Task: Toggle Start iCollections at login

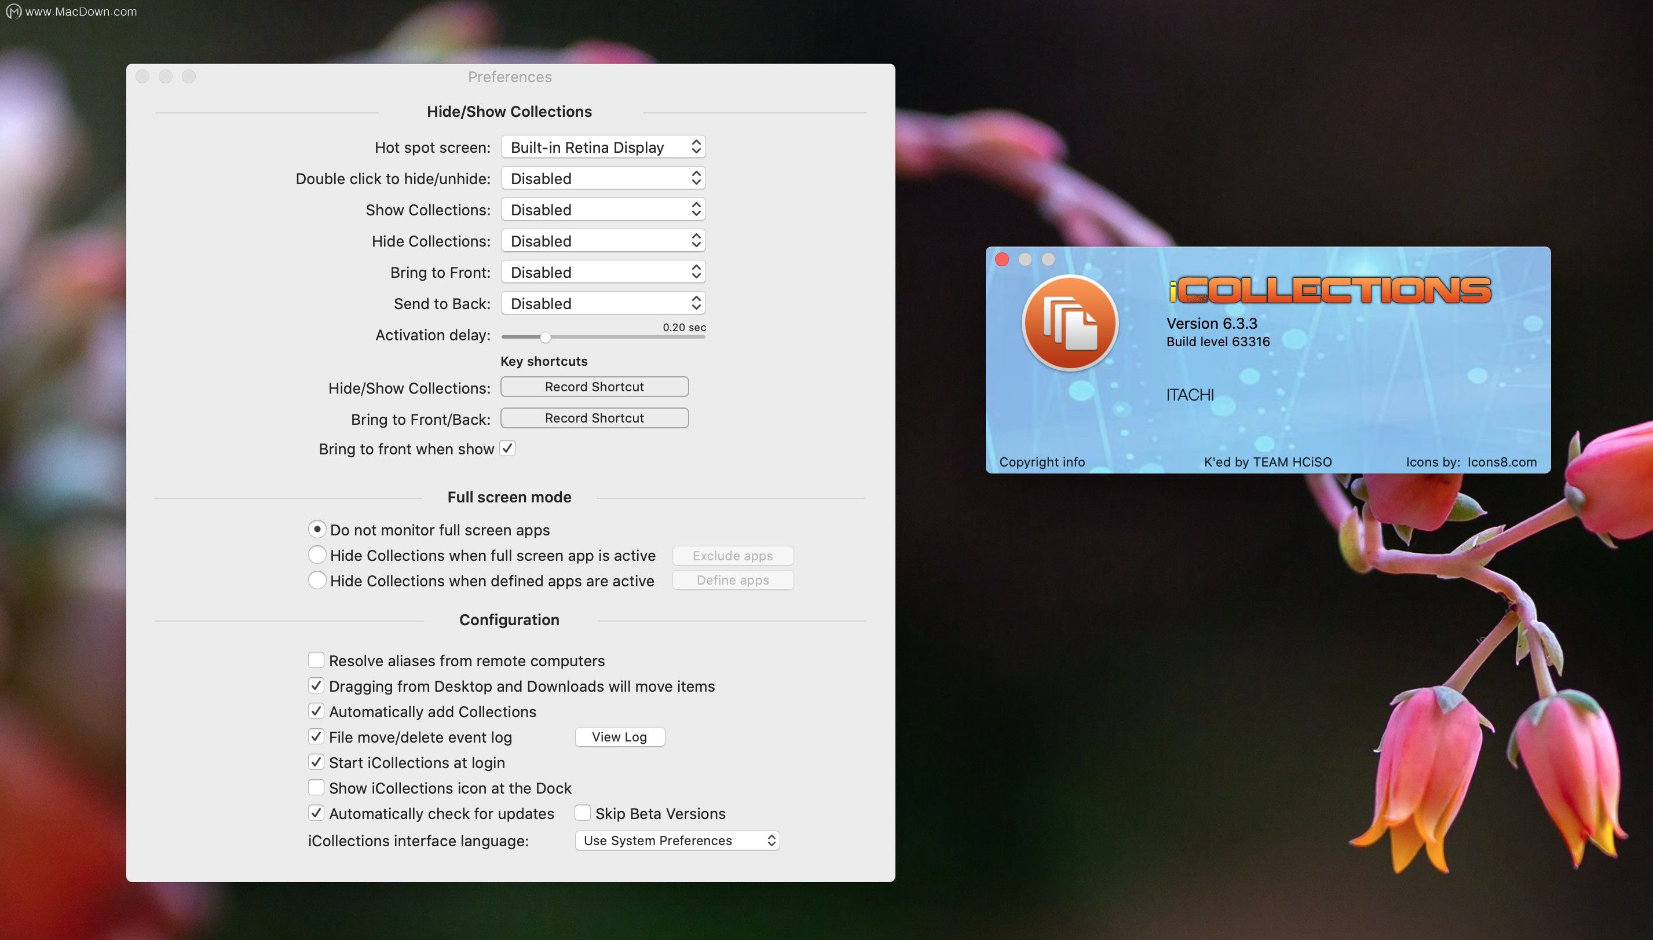Action: click(316, 762)
